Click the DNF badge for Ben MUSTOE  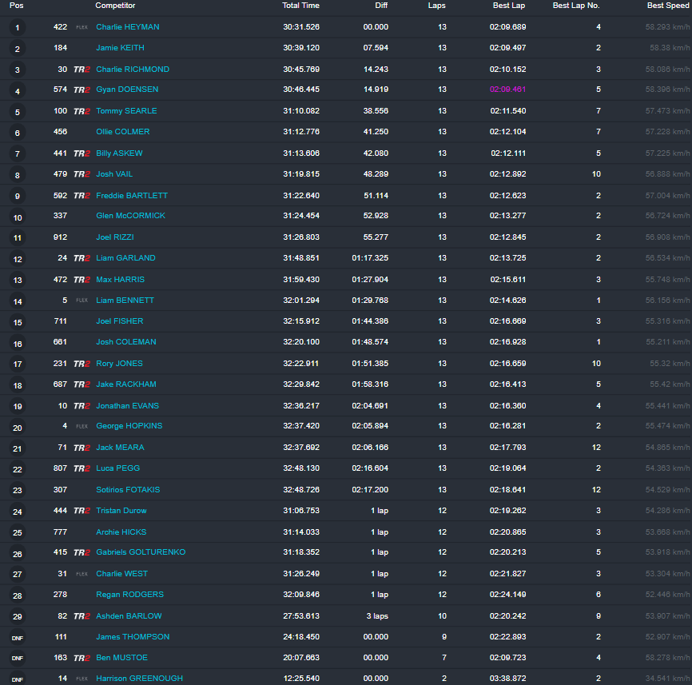coord(18,658)
